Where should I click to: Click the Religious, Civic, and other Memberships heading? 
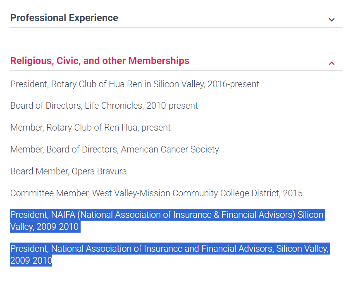click(x=100, y=61)
